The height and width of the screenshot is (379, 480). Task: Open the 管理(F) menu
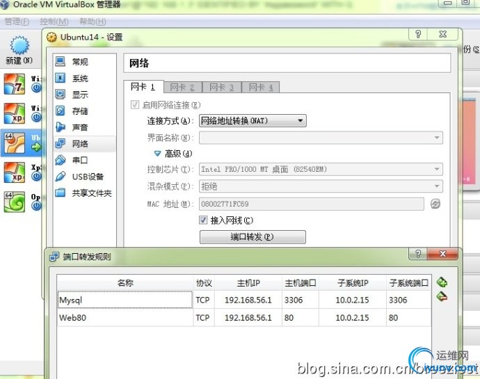17,22
